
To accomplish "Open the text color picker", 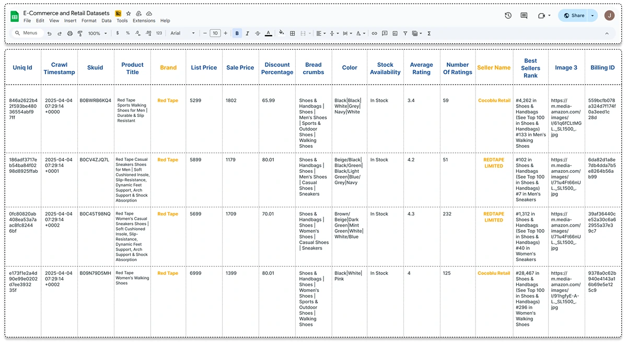I will pyautogui.click(x=269, y=33).
